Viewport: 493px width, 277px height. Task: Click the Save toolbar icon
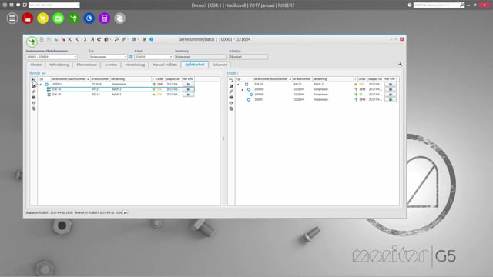49,39
